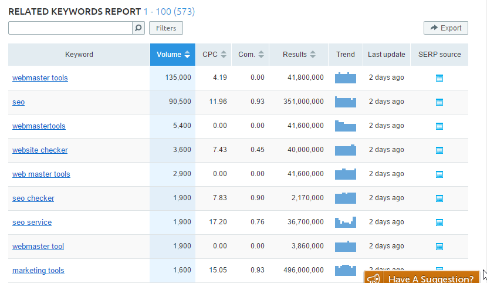Select the volume value 90,500
487x283 pixels.
tap(180, 102)
